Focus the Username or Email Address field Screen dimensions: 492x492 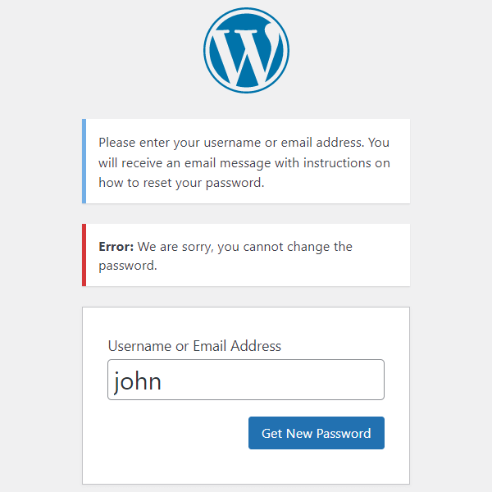coord(246,380)
